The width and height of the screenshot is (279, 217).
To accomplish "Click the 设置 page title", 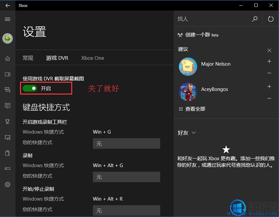I will pyautogui.click(x=34, y=32).
